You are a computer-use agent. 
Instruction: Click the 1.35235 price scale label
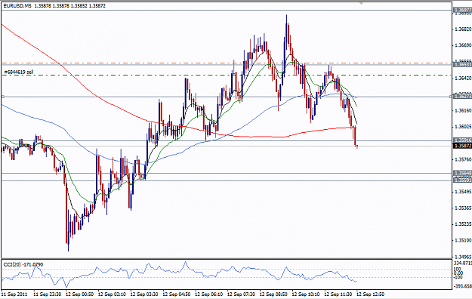[x=463, y=224]
